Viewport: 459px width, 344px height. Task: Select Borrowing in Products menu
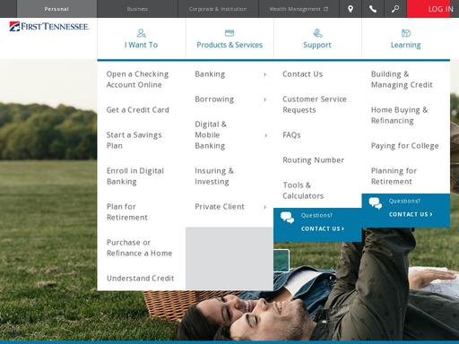(214, 99)
